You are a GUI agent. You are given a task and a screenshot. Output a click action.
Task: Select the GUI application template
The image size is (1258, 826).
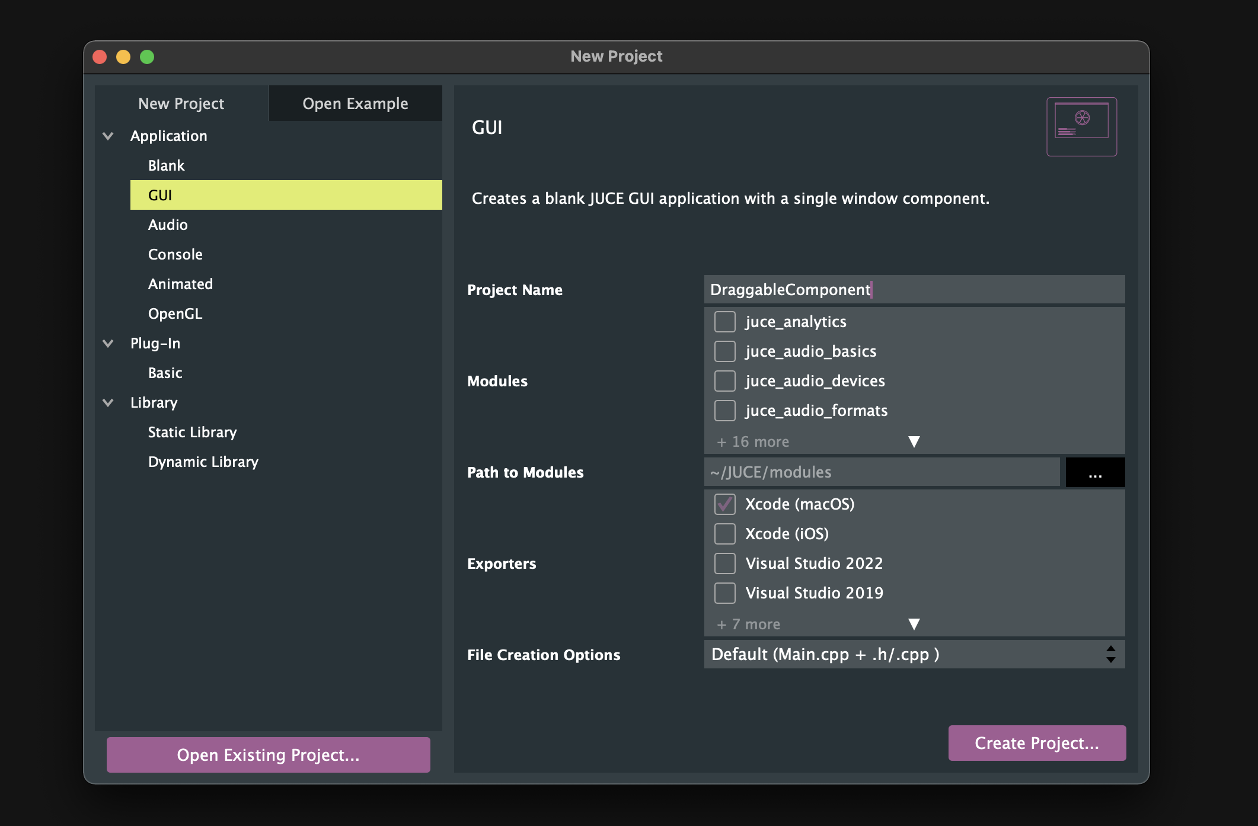pos(286,196)
